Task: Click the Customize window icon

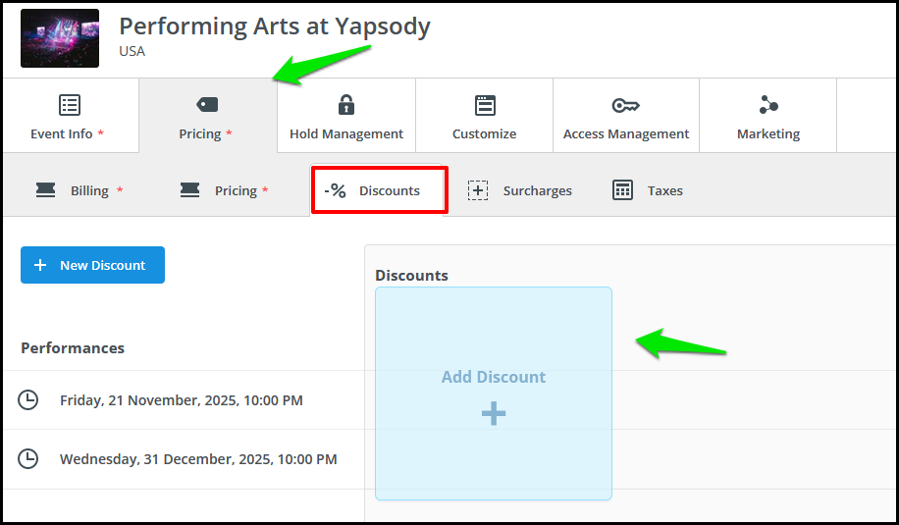Action: point(485,105)
